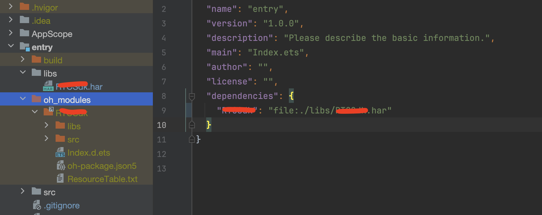
Task: Expand the build folder chevron
Action: tap(23, 59)
